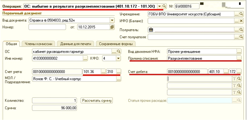Click the ellipsis button in Причина списания
The height and width of the screenshot is (120, 247).
pyautogui.click(x=239, y=58)
